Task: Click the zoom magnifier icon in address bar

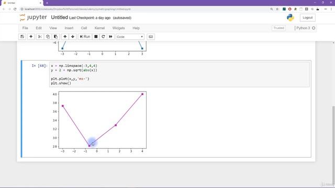Action: 272,9
